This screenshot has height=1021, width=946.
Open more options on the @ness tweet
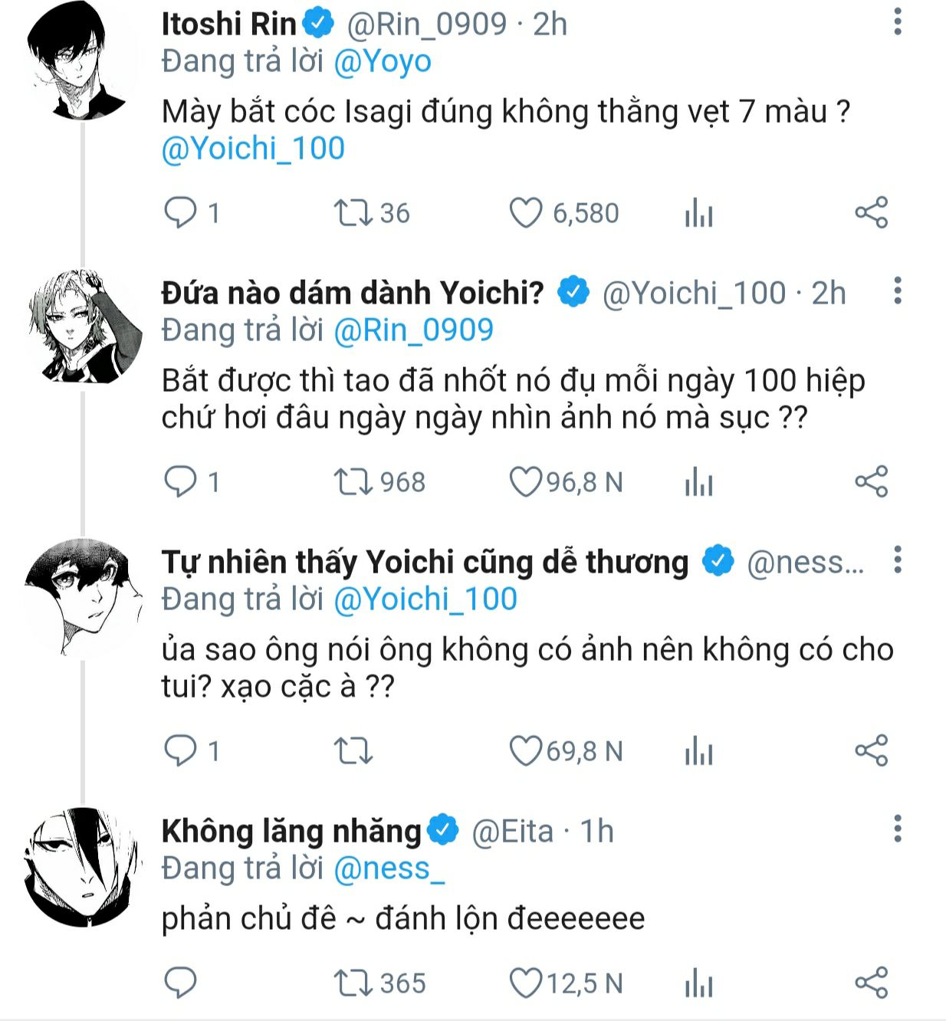click(897, 560)
